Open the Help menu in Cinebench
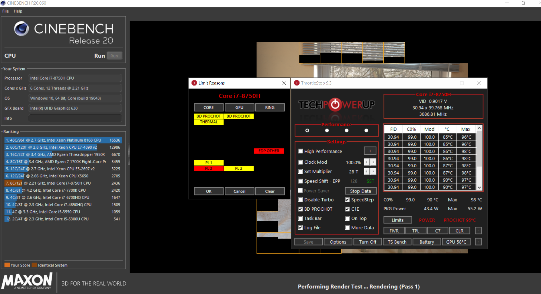 (18, 11)
